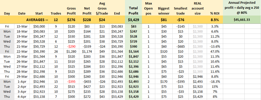Click the % ROI column header

click(x=215, y=14)
